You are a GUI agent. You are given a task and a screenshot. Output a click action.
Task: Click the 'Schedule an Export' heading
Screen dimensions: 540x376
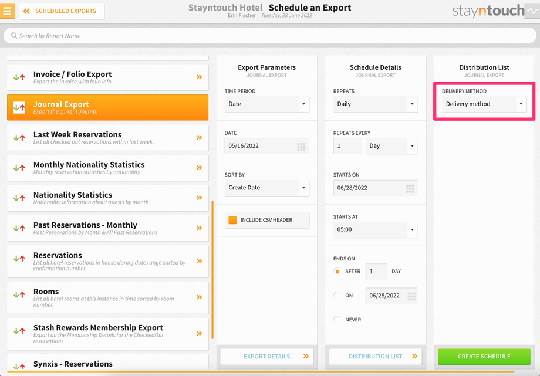[310, 8]
